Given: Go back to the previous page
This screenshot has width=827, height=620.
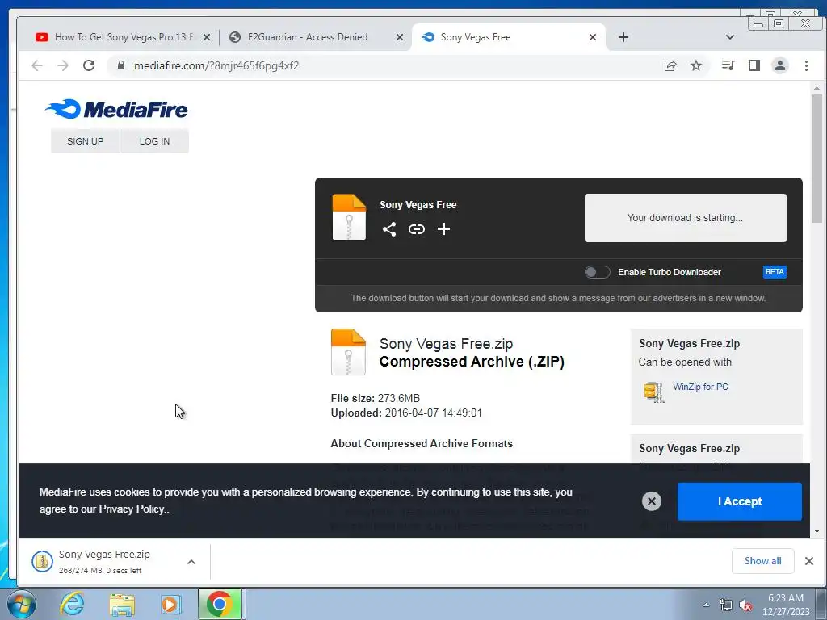Looking at the screenshot, I should coord(37,65).
